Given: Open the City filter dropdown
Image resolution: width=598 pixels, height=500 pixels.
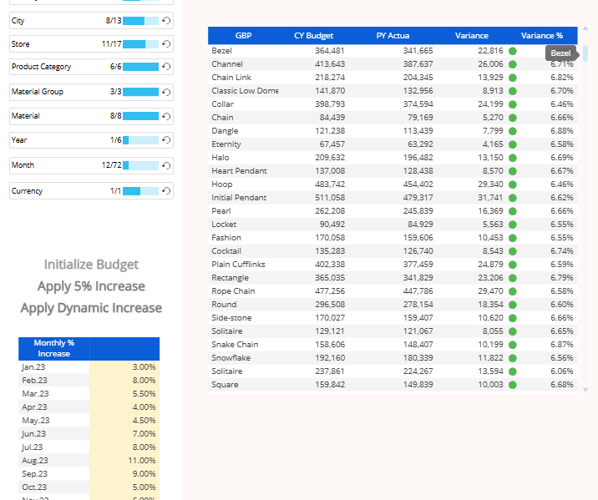Looking at the screenshot, I should [91, 21].
